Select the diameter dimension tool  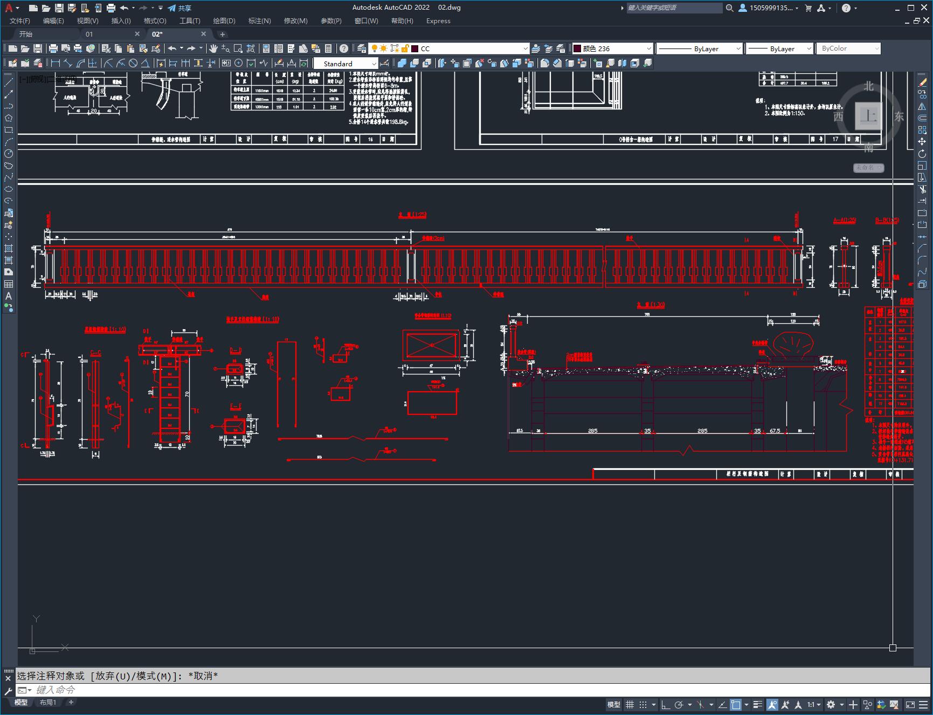click(133, 64)
